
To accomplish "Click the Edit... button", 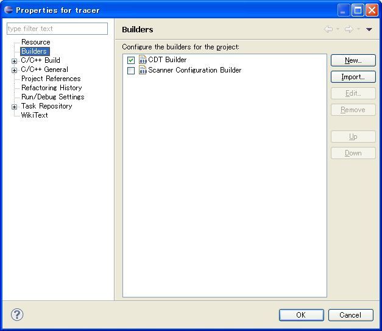I will point(353,93).
